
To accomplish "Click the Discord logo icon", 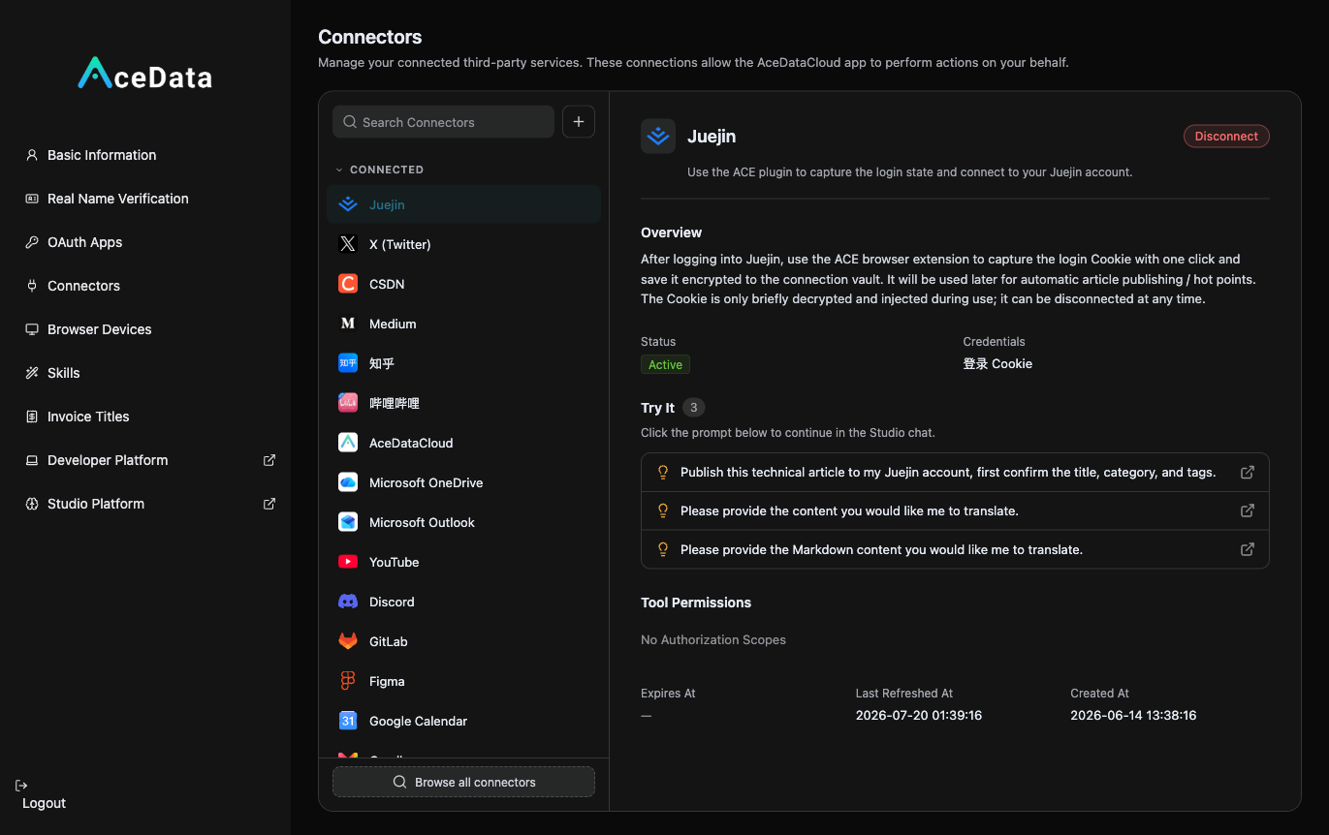I will coord(348,602).
